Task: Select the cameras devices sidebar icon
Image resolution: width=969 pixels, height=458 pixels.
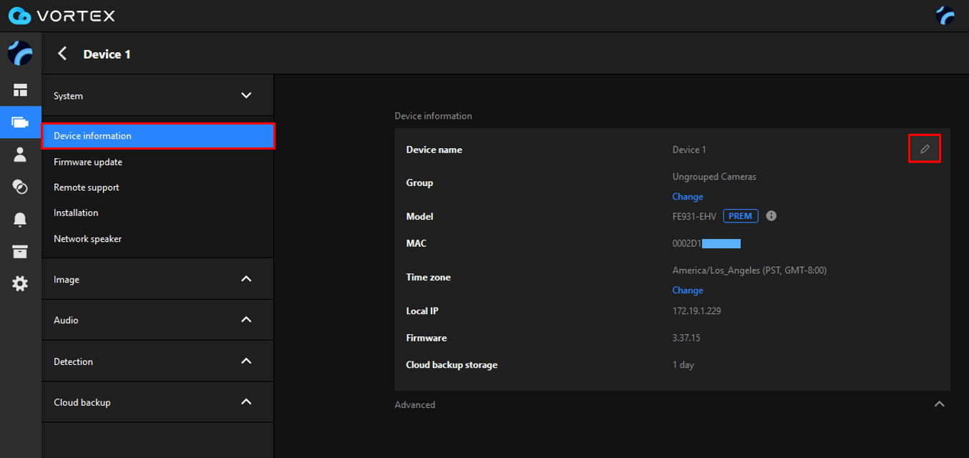Action: point(20,122)
